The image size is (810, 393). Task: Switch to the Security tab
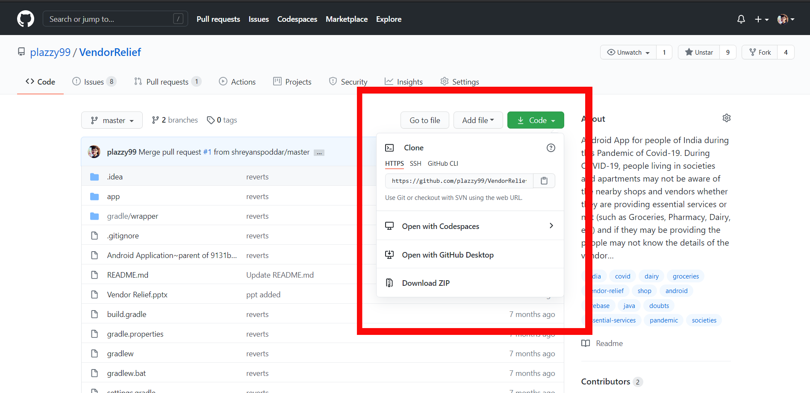pyautogui.click(x=348, y=82)
